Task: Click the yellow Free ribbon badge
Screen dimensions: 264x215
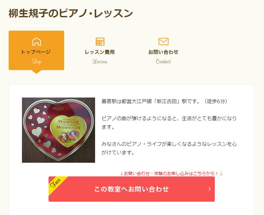Action: point(56,184)
